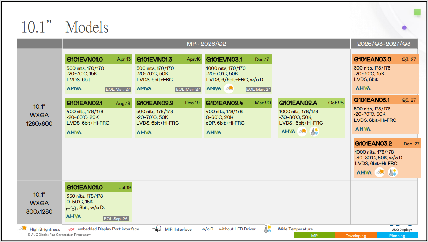428x242 pixels.
Task: Click the Dec. 27 date on G101EAN03.2
Action: click(x=411, y=144)
